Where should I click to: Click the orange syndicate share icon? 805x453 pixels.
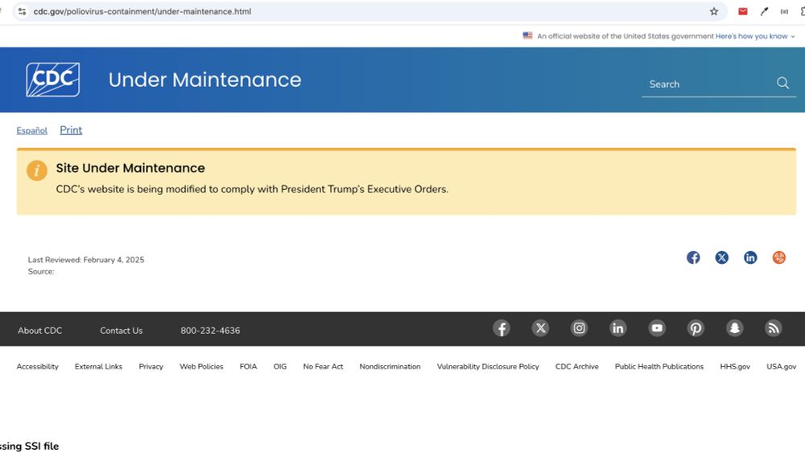pyautogui.click(x=778, y=257)
